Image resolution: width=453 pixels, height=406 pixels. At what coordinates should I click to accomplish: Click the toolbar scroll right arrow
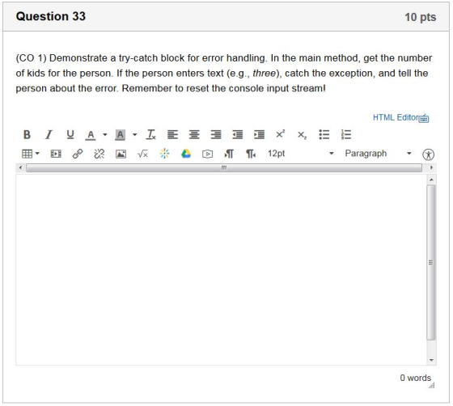pos(431,167)
